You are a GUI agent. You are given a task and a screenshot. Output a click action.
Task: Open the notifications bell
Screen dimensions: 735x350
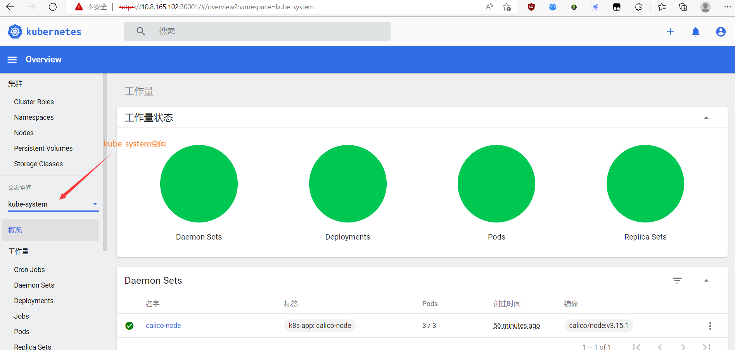[696, 32]
